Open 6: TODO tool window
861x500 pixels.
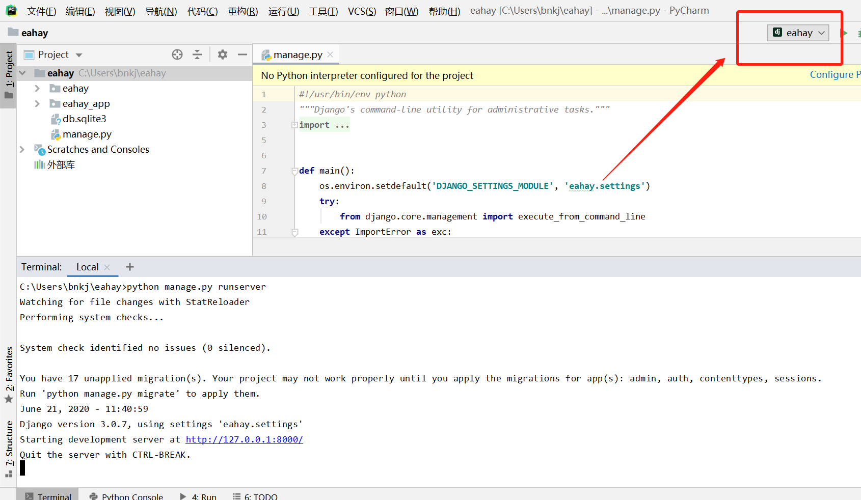(x=255, y=496)
